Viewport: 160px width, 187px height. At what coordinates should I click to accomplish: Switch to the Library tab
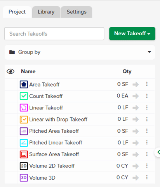click(x=46, y=12)
